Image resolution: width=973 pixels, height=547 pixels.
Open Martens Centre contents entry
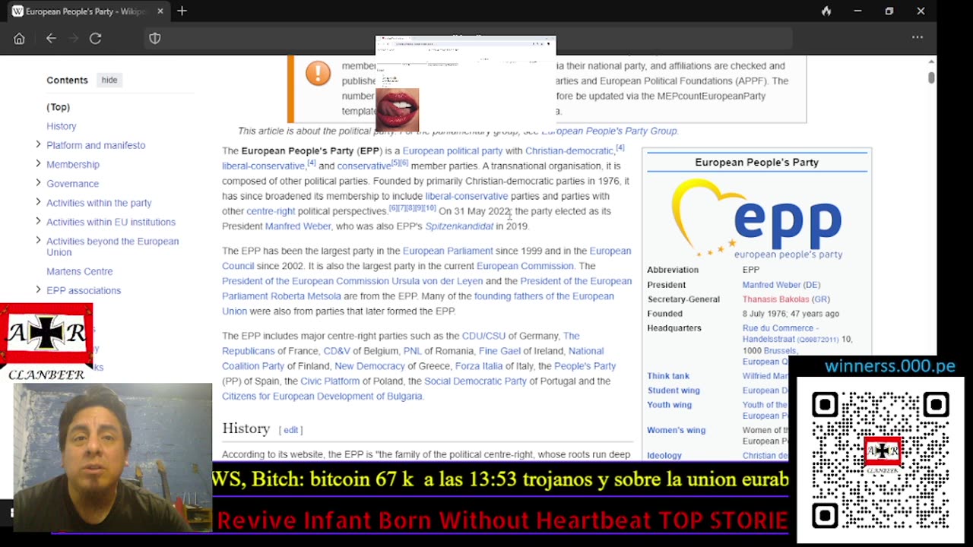tap(79, 271)
